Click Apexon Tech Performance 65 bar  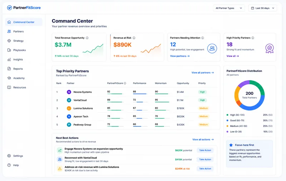point(140,119)
